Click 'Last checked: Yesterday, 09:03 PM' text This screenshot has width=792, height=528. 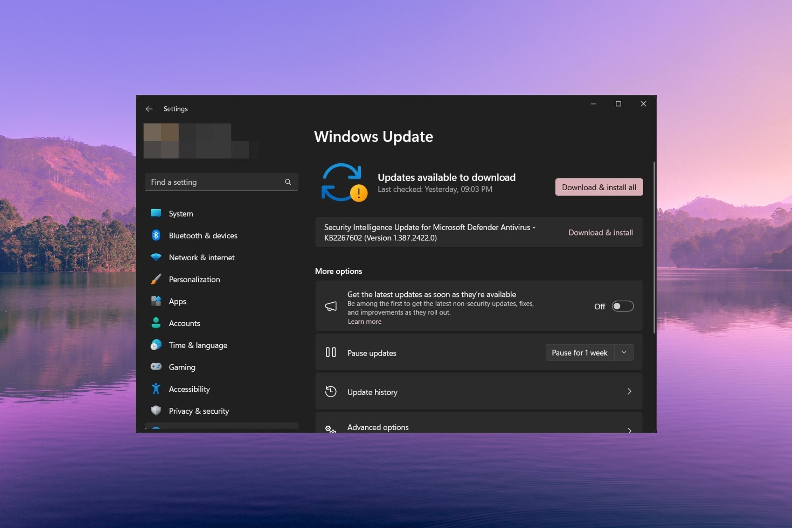click(x=435, y=189)
